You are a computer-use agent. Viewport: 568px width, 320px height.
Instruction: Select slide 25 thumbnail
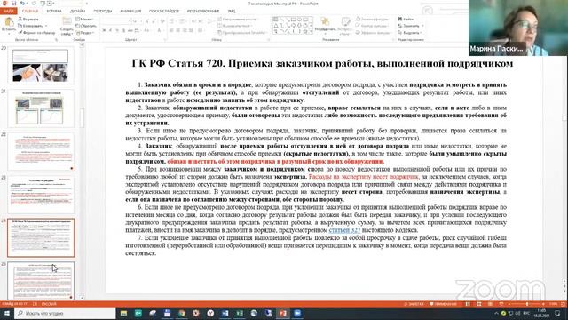coord(41,281)
